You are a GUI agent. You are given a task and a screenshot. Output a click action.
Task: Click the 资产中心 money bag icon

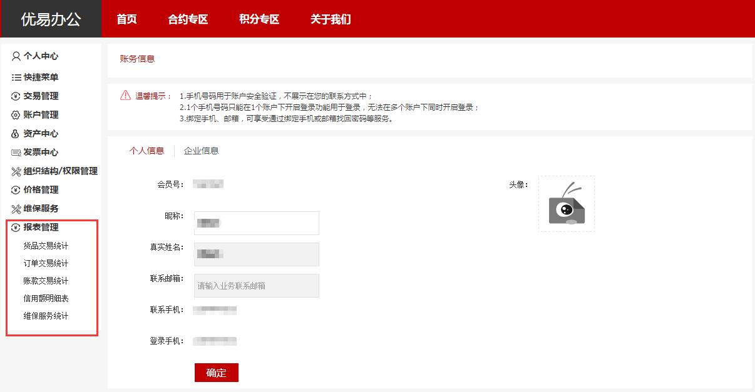coord(16,134)
